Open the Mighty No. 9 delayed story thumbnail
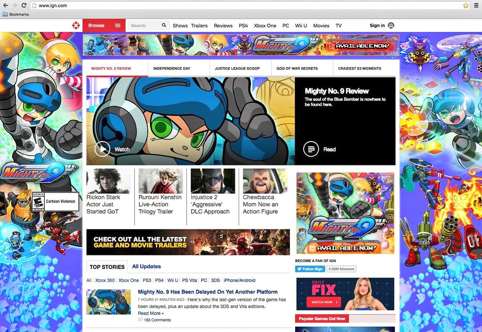The height and width of the screenshot is (332, 482). 109,302
